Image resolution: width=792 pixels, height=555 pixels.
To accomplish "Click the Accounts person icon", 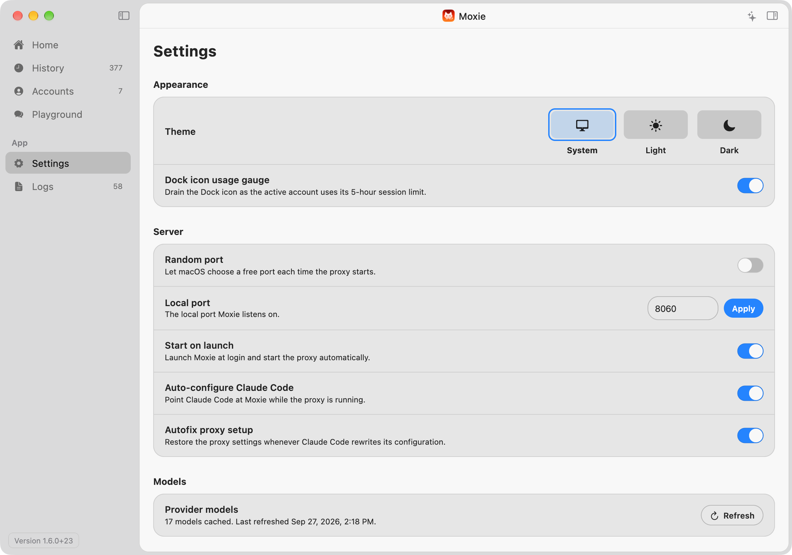I will [x=19, y=91].
